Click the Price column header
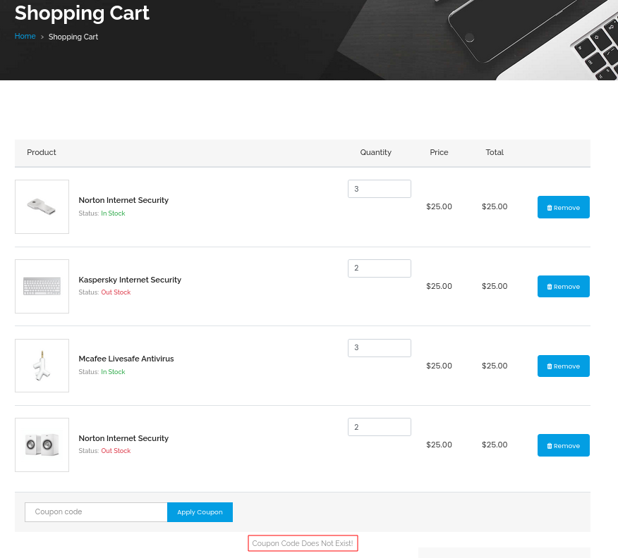Screen dimensions: 618x558 (439, 152)
